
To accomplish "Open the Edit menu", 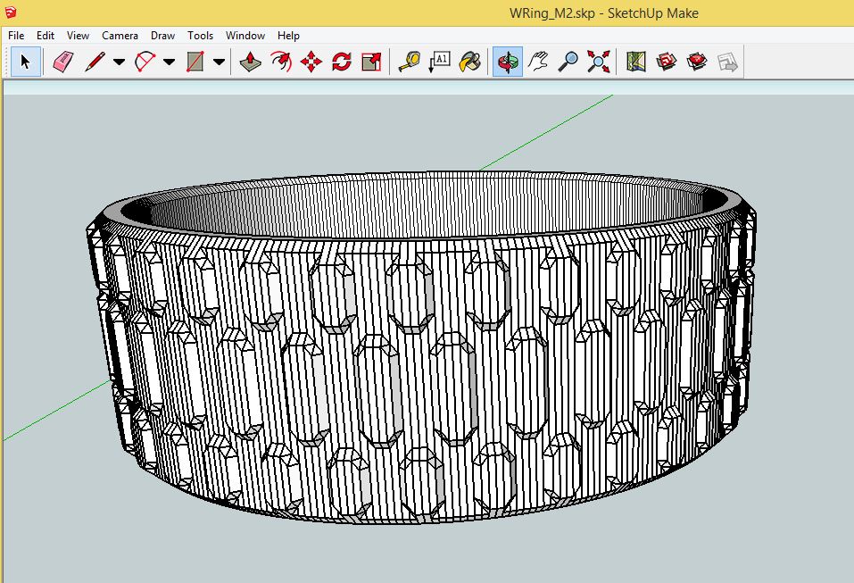I will tap(46, 36).
